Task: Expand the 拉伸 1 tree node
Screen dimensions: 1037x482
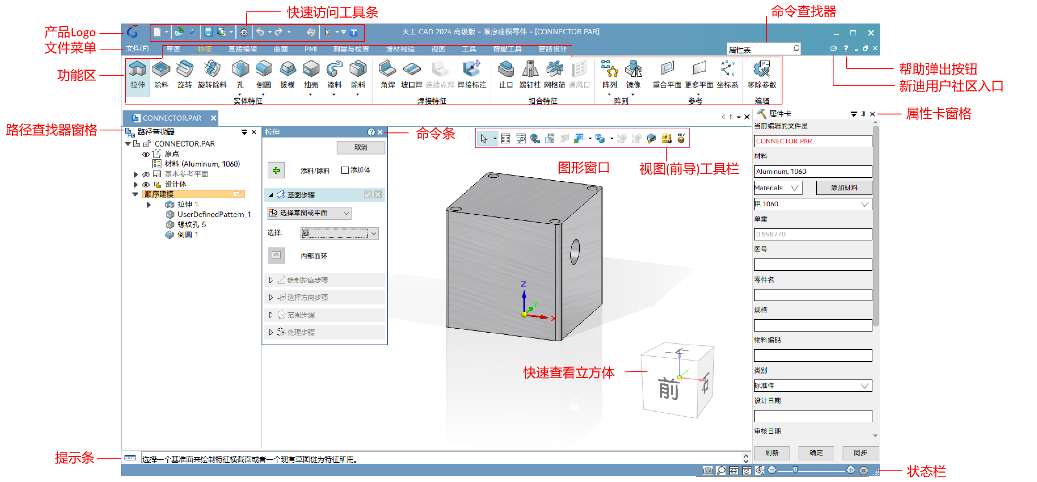Action: click(149, 205)
